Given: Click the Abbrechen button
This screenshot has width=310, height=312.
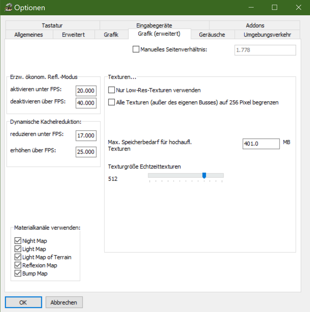Looking at the screenshot, I should pyautogui.click(x=64, y=302).
